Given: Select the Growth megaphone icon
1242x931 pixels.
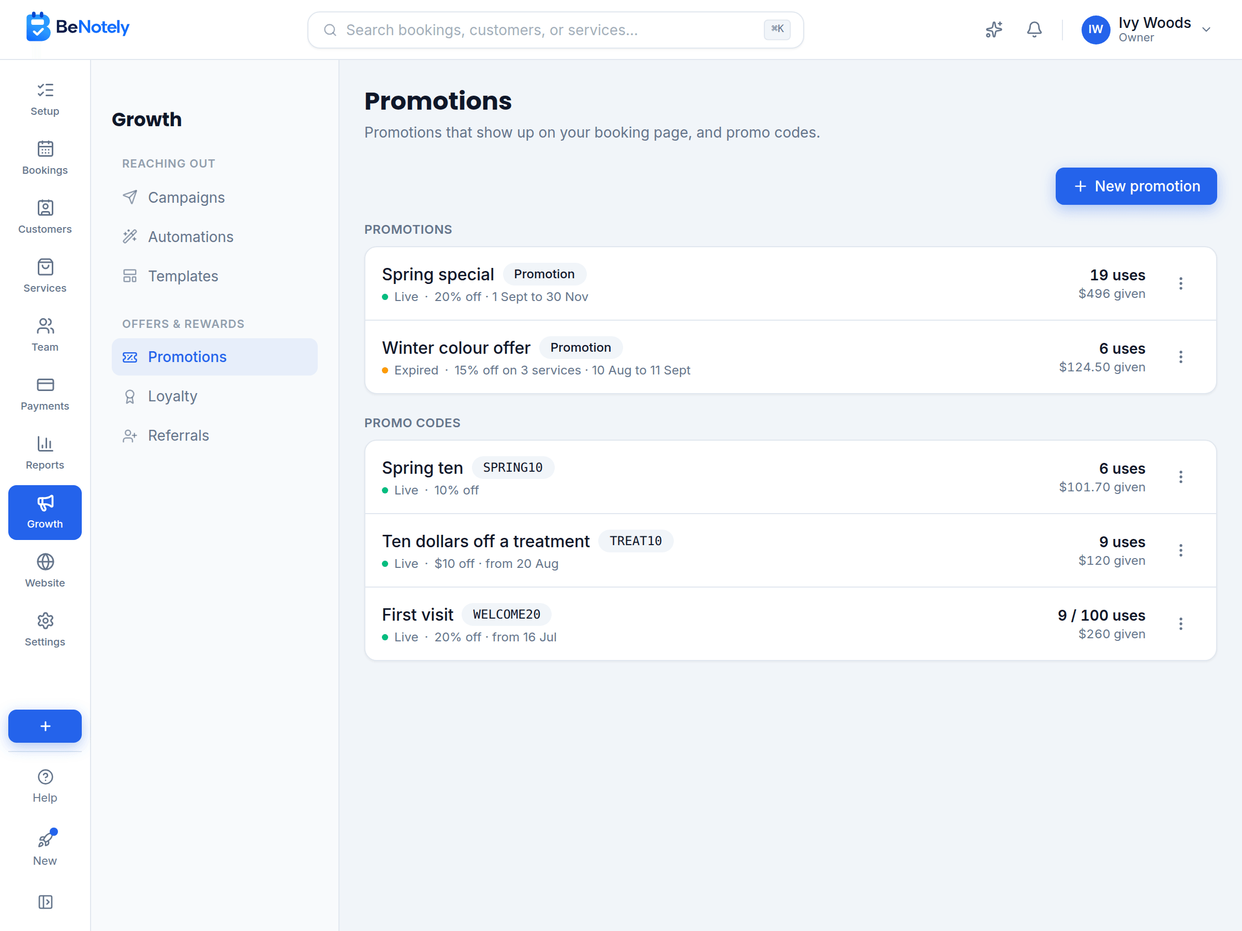Looking at the screenshot, I should (45, 503).
